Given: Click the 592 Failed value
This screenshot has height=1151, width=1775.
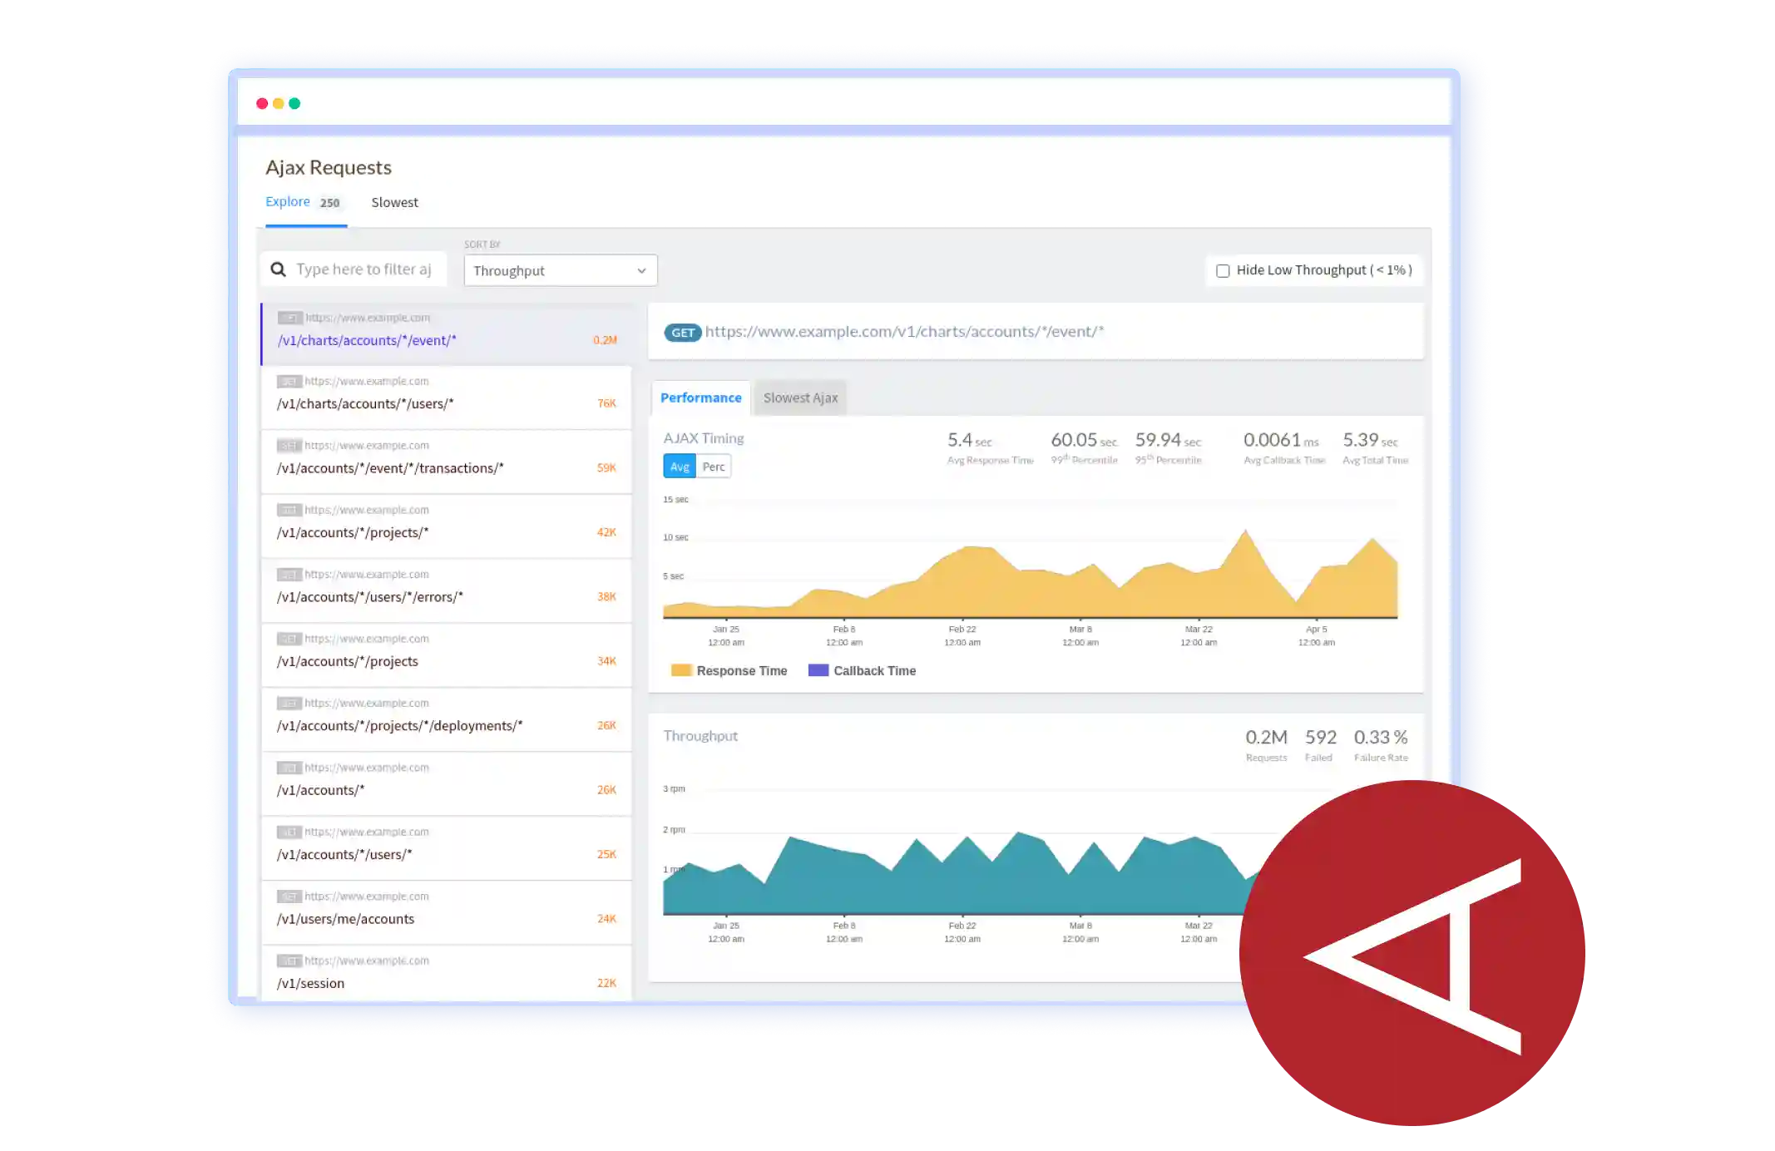Looking at the screenshot, I should coord(1320,738).
